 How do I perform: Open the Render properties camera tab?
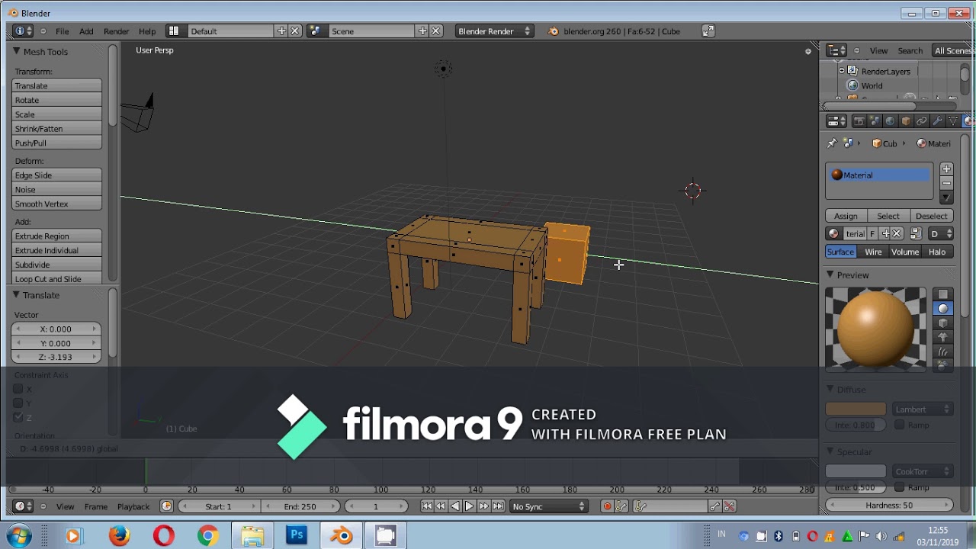[x=859, y=121]
